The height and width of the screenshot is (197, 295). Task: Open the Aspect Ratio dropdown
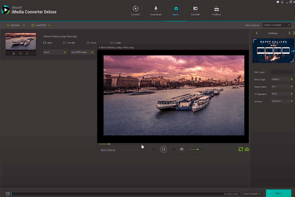(282, 86)
